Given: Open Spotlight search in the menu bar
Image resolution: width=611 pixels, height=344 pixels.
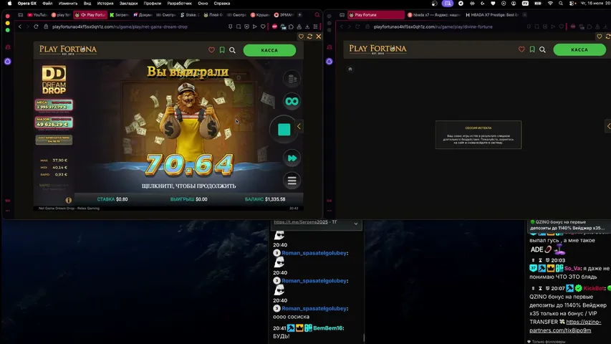Looking at the screenshot, I should point(561,3).
